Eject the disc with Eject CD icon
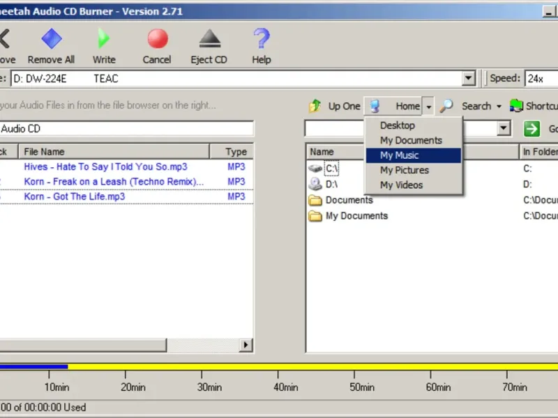558x418 pixels. (210, 38)
